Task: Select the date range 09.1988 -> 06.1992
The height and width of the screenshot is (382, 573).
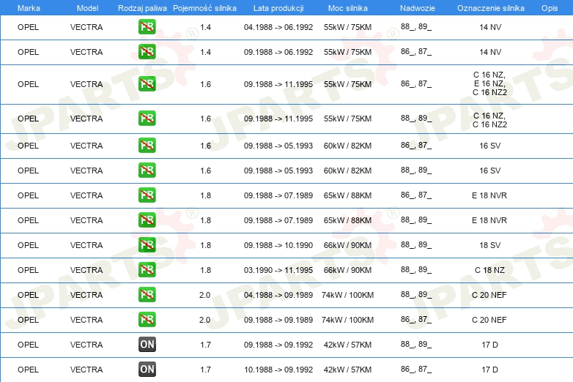Action: [x=278, y=52]
